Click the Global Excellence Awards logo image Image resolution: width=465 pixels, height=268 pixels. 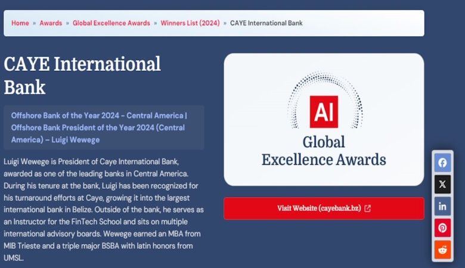(x=324, y=120)
